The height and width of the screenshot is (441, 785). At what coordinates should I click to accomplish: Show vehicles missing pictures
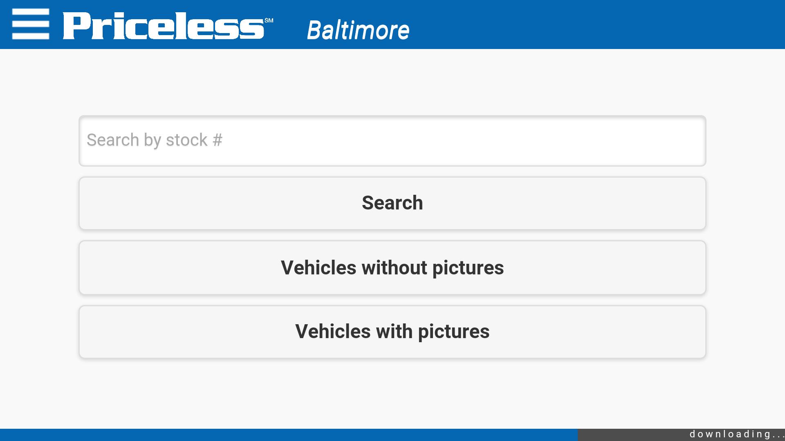(x=392, y=267)
